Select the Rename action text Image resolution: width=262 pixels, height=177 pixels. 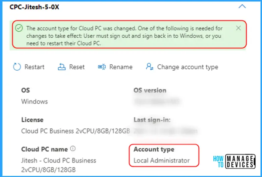[x=121, y=67]
